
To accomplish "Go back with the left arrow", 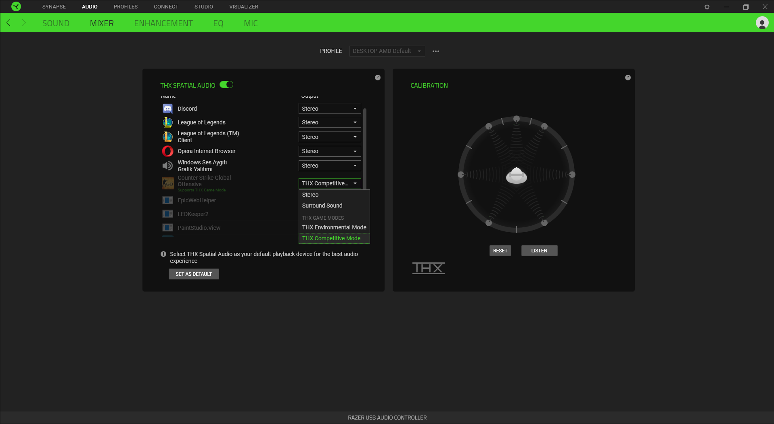I will pyautogui.click(x=9, y=23).
